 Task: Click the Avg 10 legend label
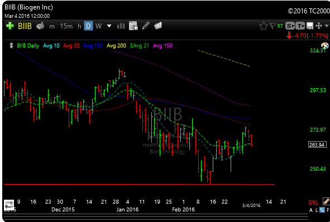(x=51, y=46)
